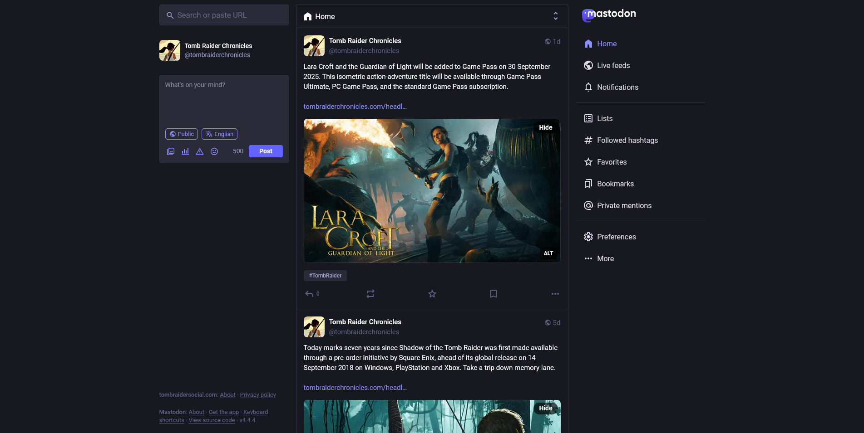Show ALT text of the image

tap(548, 253)
